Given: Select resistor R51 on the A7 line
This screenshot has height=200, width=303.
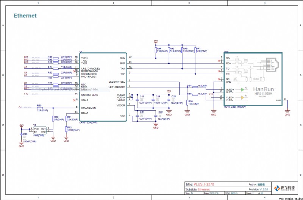Looking at the screenshot, I should point(56,69).
